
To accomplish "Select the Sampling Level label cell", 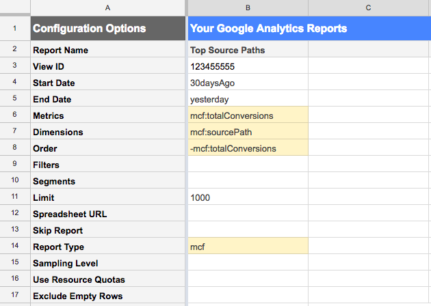I will pyautogui.click(x=107, y=263).
